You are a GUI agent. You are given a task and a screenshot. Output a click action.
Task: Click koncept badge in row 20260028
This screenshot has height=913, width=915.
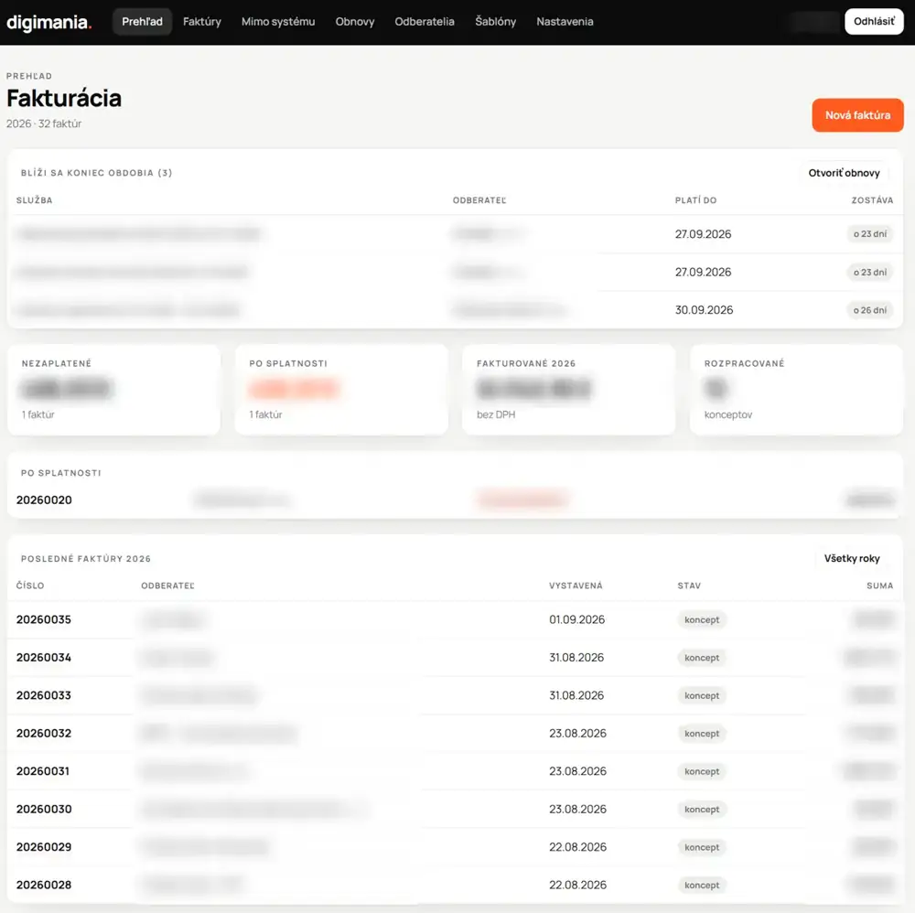(702, 885)
